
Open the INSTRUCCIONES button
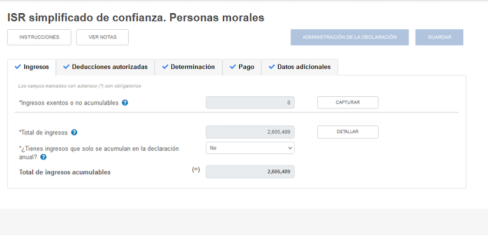(x=39, y=37)
